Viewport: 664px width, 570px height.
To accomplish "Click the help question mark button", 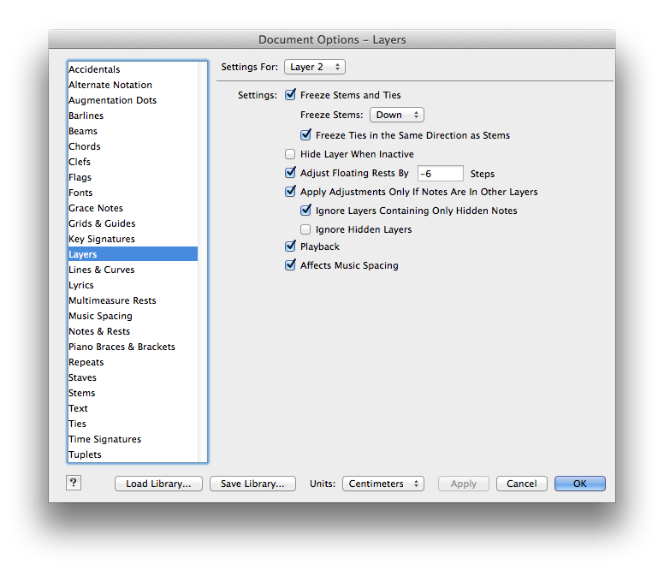I will point(73,483).
